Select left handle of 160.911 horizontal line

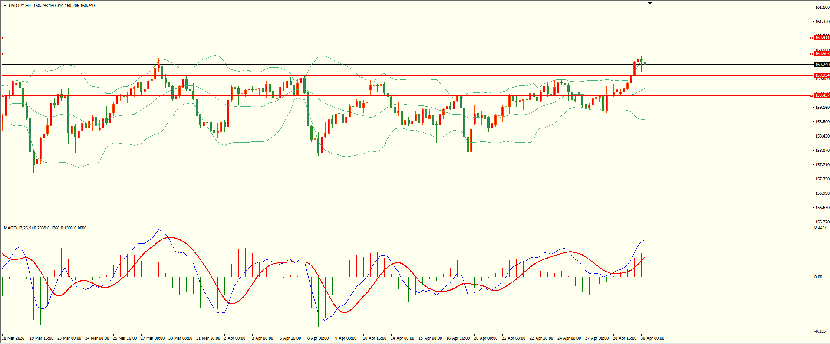point(3,38)
